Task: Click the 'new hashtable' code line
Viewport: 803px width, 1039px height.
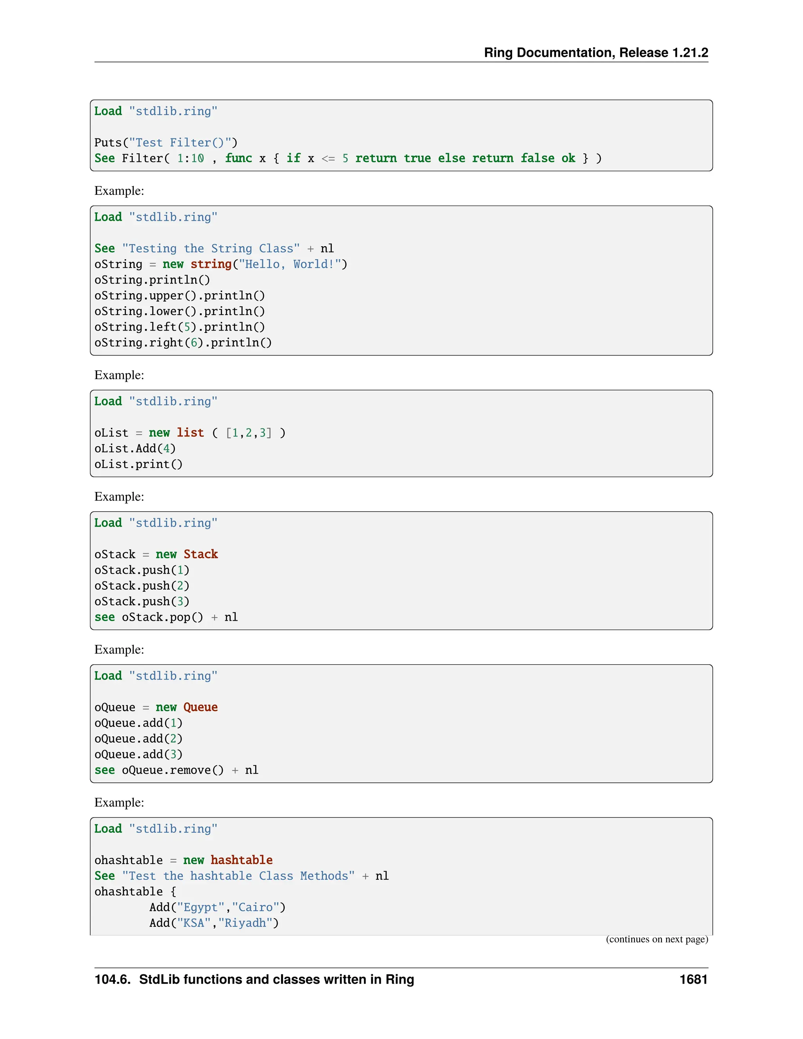Action: [x=183, y=860]
